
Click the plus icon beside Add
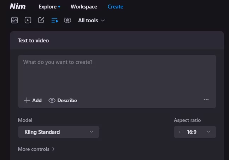[27, 100]
